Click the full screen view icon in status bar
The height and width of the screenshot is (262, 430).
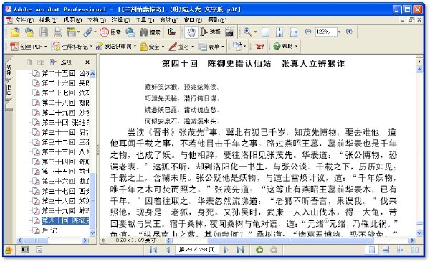tap(25, 250)
